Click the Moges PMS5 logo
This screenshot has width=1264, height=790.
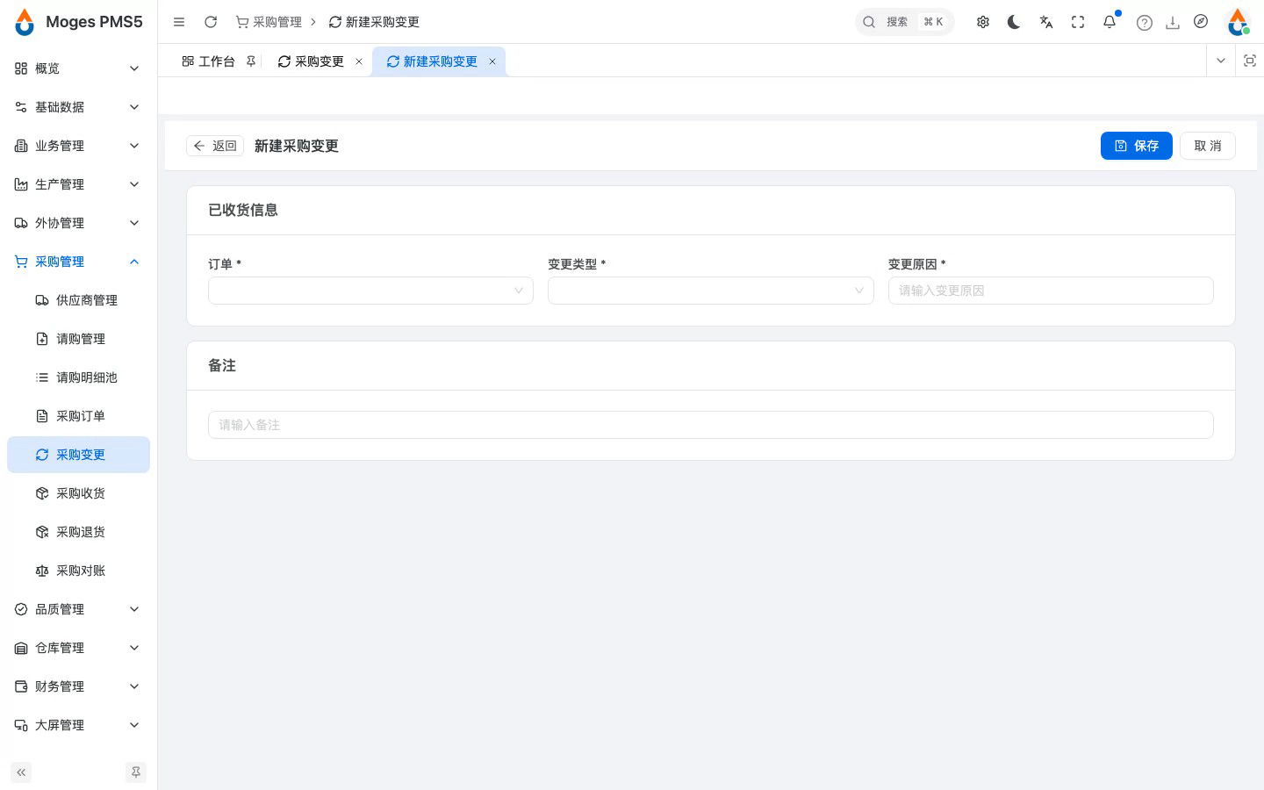(x=78, y=22)
